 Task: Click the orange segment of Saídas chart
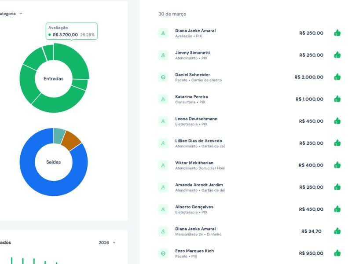(x=70, y=138)
